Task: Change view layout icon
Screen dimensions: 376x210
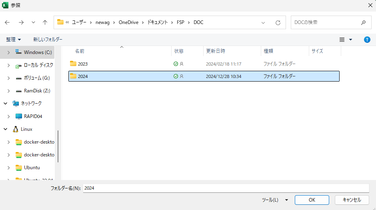Action: (x=342, y=40)
